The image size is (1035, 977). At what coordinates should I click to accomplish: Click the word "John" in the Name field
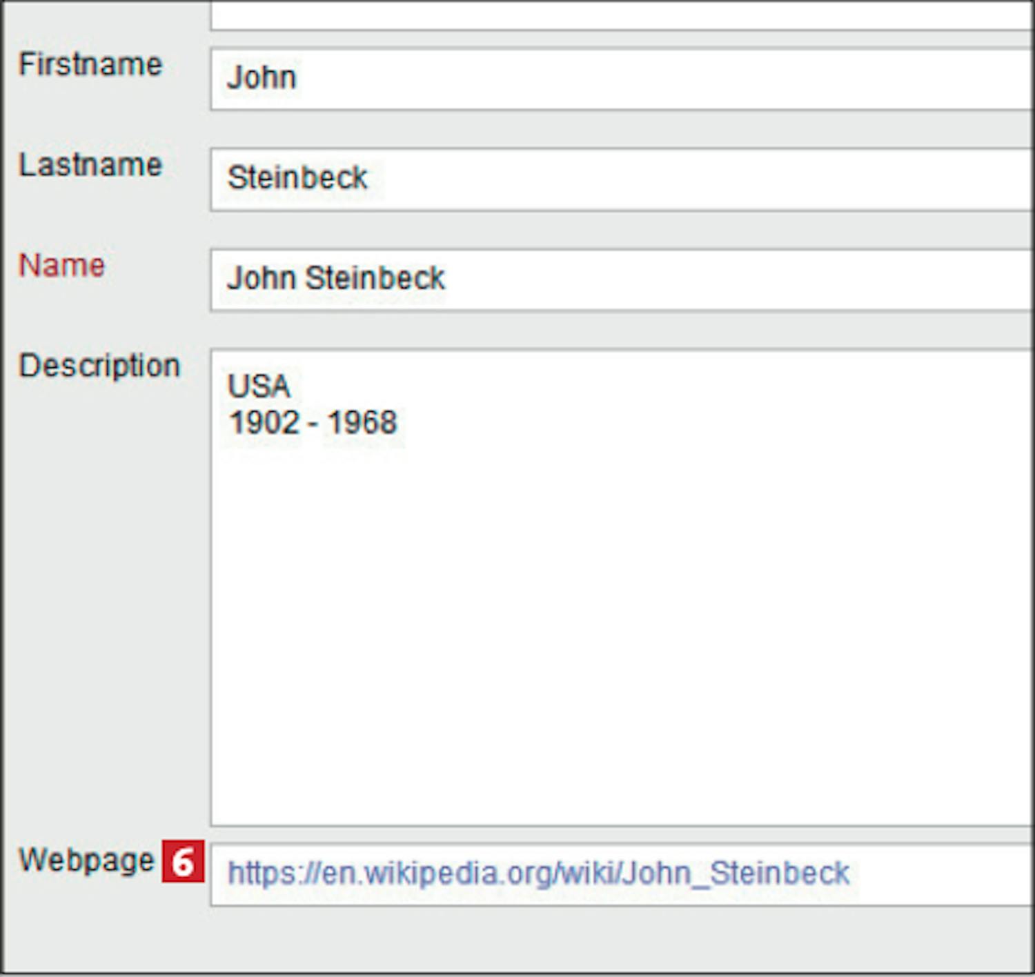(x=262, y=279)
